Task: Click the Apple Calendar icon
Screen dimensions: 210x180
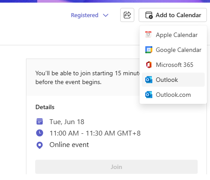Action: [148, 35]
